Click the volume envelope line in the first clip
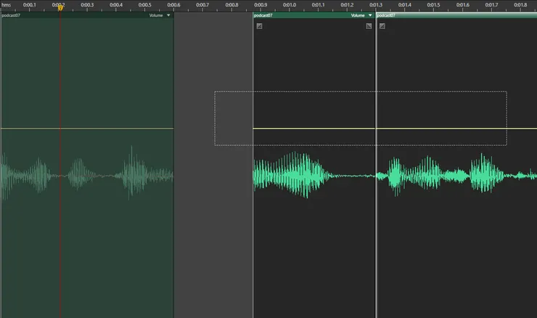This screenshot has height=318, width=537. pyautogui.click(x=109, y=129)
